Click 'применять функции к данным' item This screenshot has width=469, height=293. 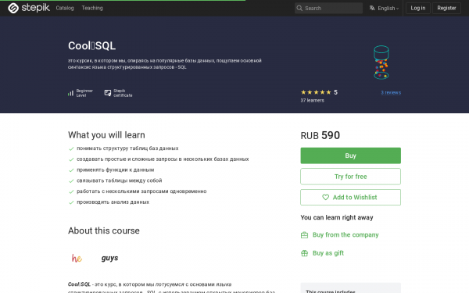pyautogui.click(x=116, y=170)
